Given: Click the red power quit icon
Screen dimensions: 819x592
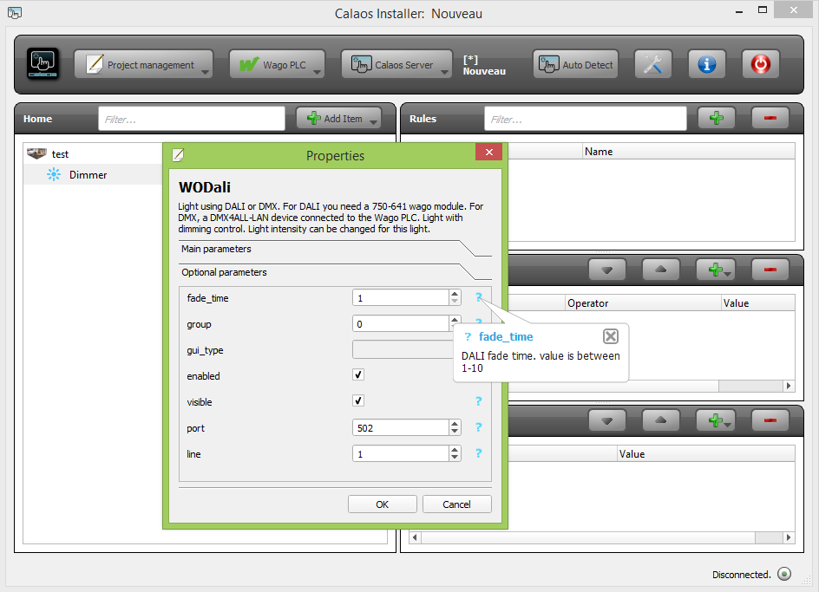Looking at the screenshot, I should [761, 64].
